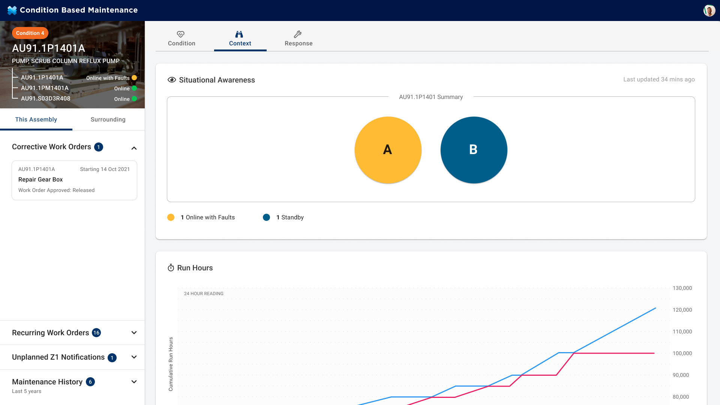Click the Run Hours heading

195,268
